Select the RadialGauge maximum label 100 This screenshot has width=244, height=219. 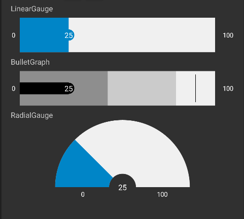[162, 195]
